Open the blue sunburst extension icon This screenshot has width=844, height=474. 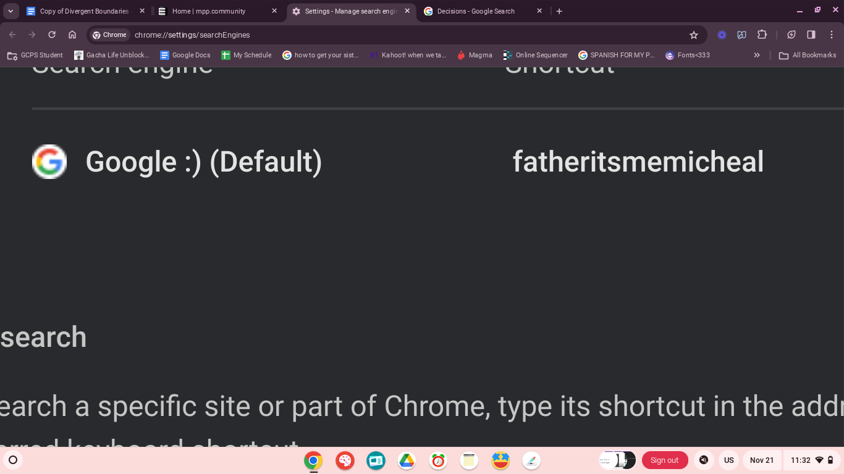[722, 35]
